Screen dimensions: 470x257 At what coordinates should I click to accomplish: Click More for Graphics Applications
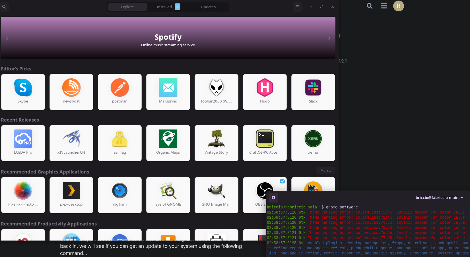(326, 170)
